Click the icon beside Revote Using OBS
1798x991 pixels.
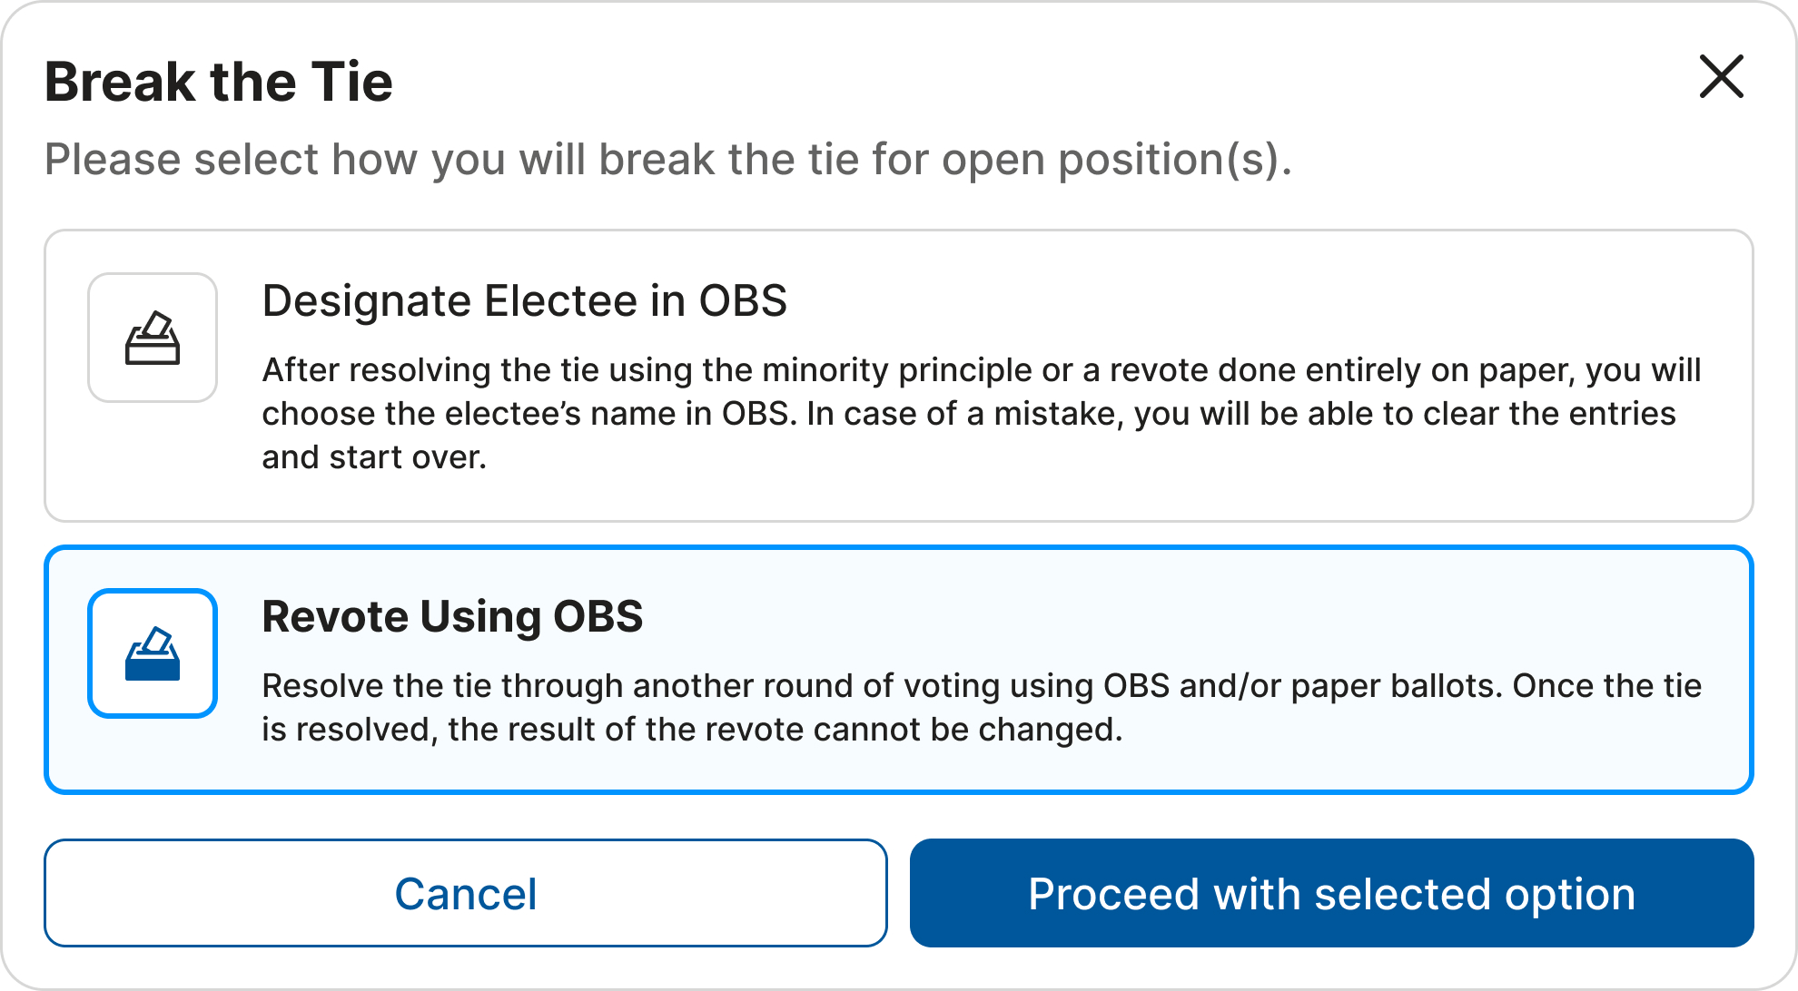[153, 653]
